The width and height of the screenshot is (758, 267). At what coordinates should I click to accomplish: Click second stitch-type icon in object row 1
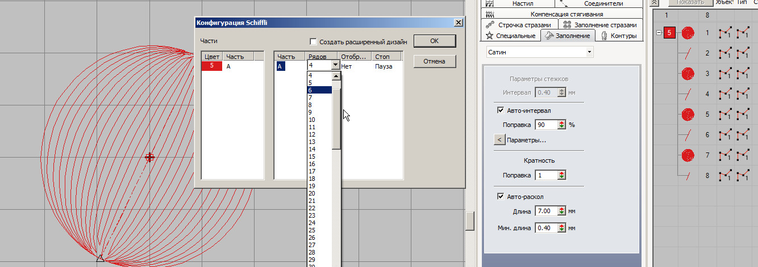742,33
